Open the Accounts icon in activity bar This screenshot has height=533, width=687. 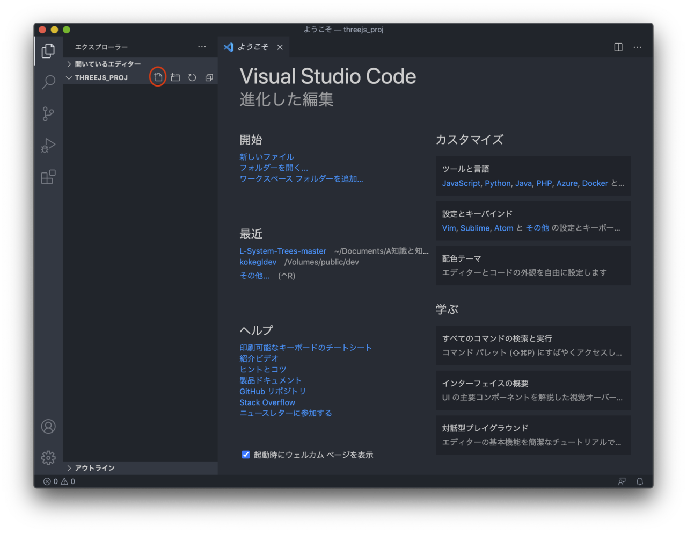48,427
